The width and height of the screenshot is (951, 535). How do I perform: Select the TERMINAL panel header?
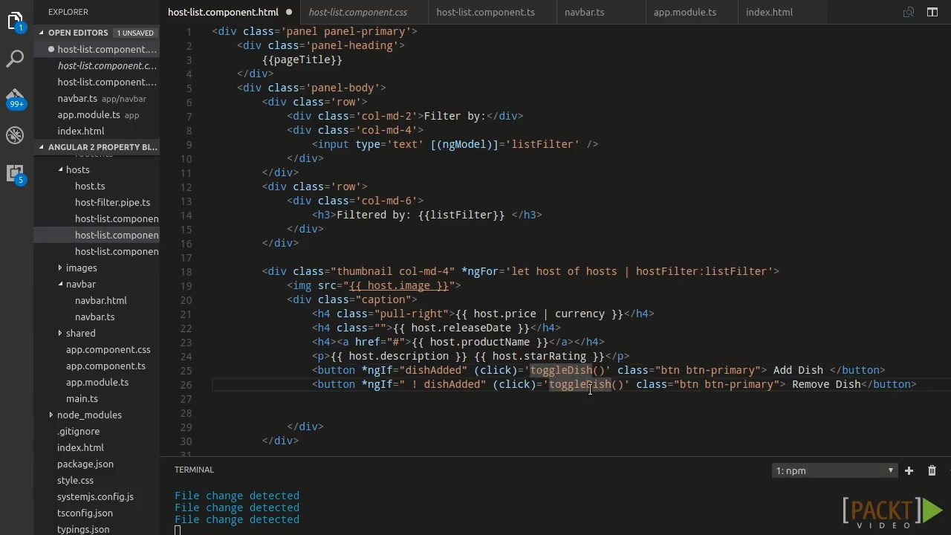point(194,470)
